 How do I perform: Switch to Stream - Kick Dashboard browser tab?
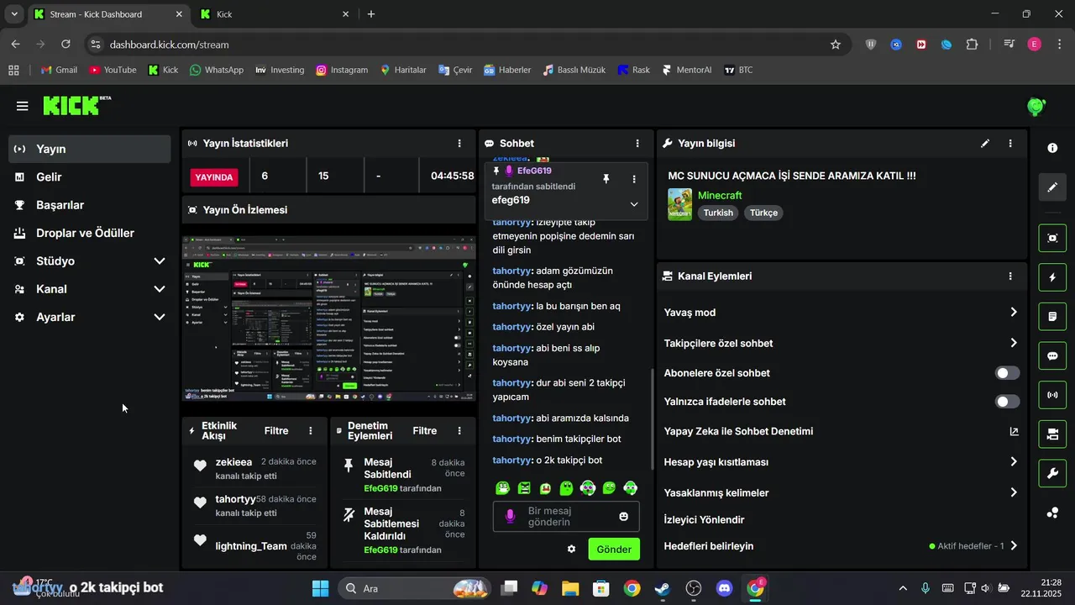click(x=107, y=14)
